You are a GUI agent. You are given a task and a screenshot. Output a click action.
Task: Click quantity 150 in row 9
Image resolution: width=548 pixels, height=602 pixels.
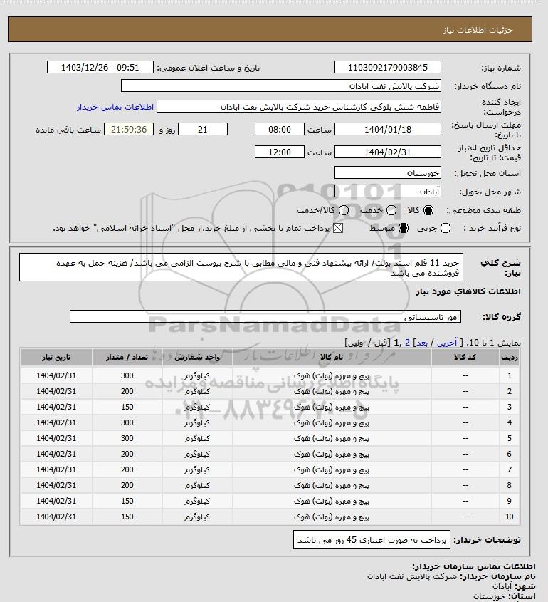(127, 501)
